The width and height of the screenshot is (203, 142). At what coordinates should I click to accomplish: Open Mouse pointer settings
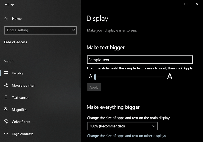pyautogui.click(x=40, y=85)
